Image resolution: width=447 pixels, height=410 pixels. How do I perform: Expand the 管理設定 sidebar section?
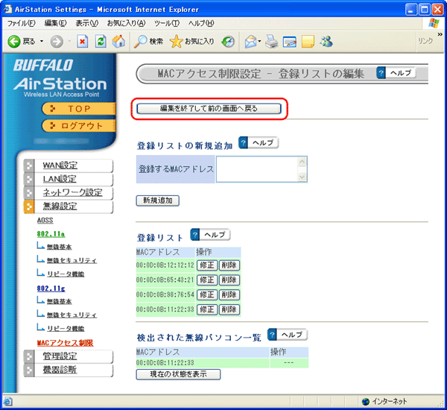pos(60,356)
